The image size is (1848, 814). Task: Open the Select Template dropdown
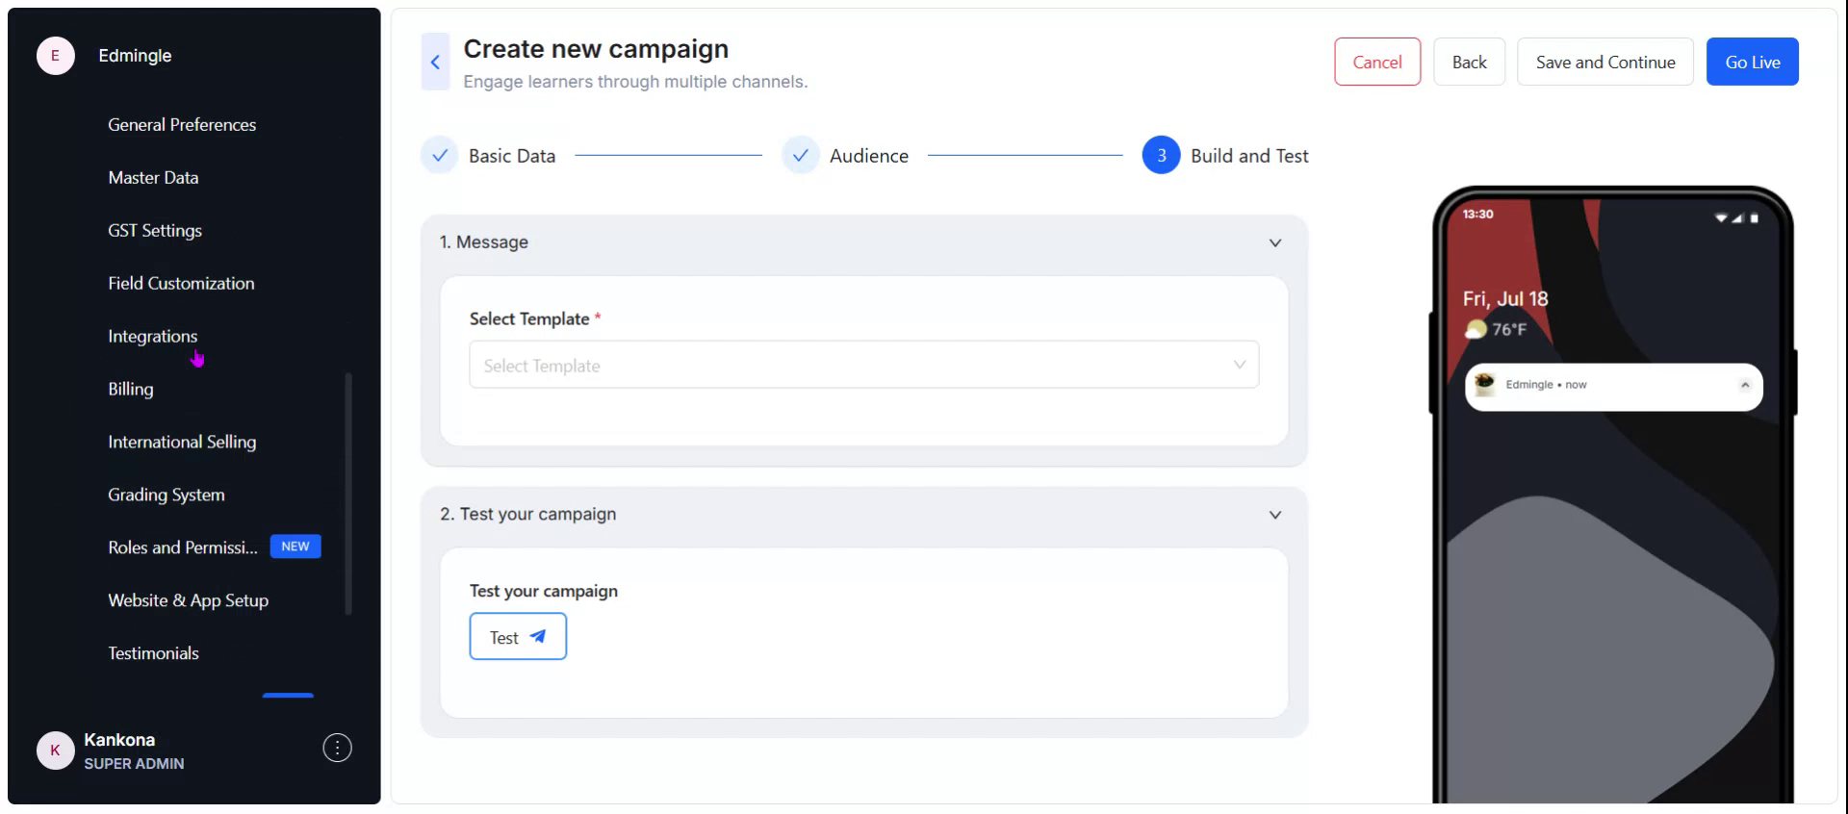(x=863, y=366)
